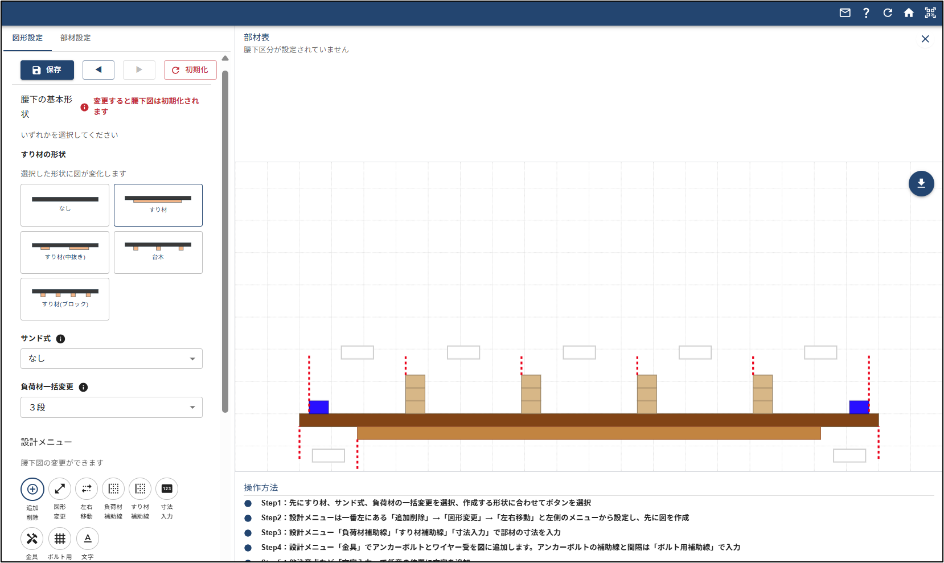This screenshot has width=944, height=563.
Task: Click the Step1 instruction line
Action: click(x=426, y=503)
